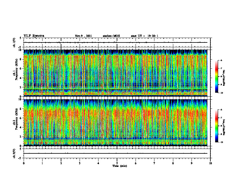Select the ch.1 spectrogram color scale bar
Viewport: 237px width, 183px height.
216,77
